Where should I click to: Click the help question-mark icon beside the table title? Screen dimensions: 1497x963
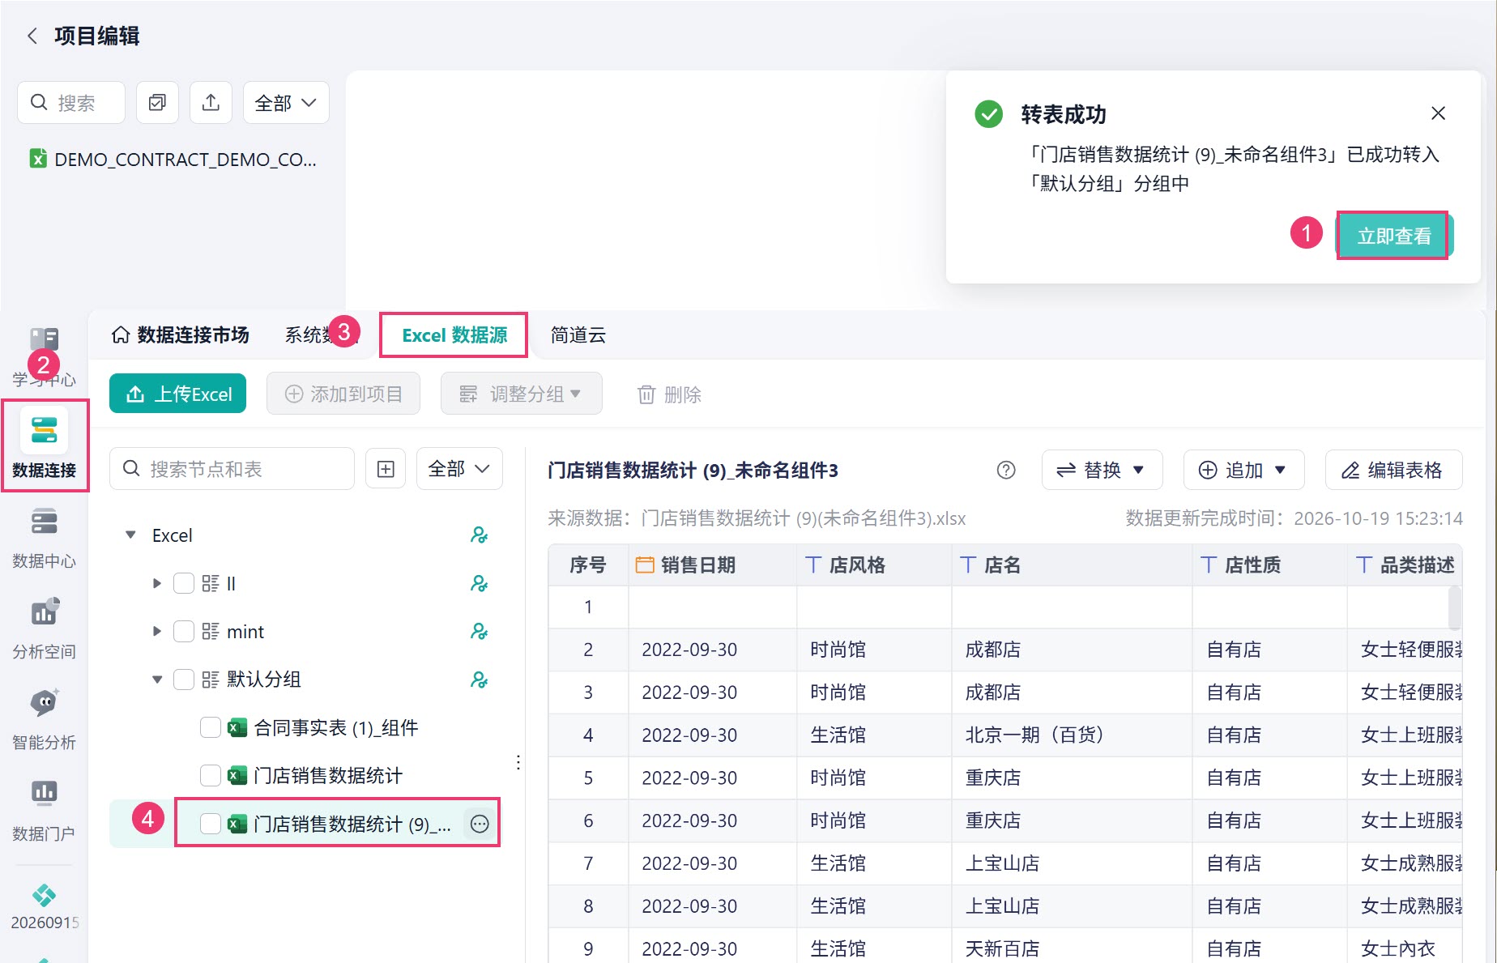[1006, 470]
